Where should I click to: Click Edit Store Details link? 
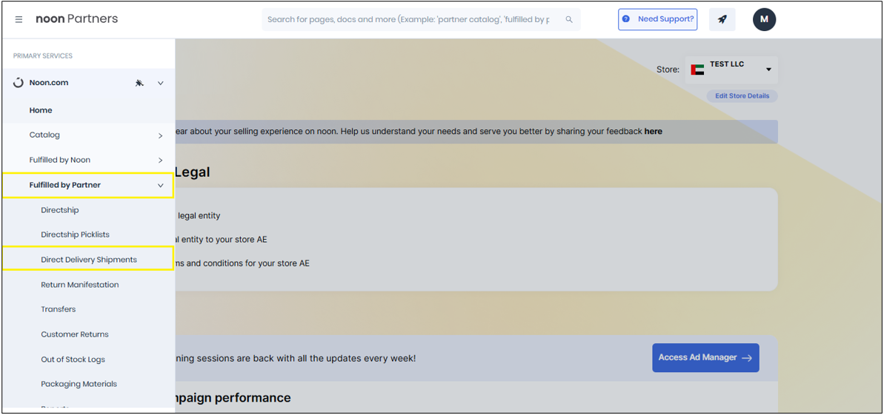point(742,96)
